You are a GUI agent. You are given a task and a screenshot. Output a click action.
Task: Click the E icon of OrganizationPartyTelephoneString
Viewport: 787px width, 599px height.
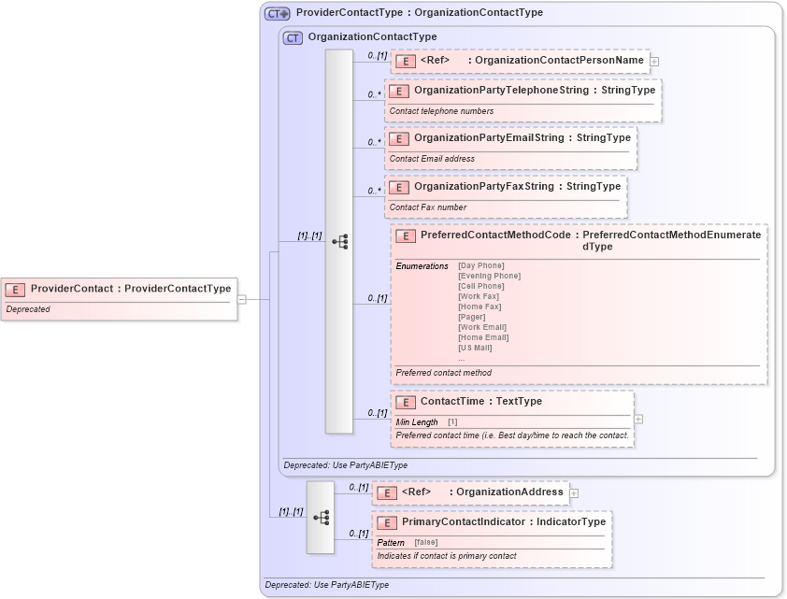pos(399,92)
